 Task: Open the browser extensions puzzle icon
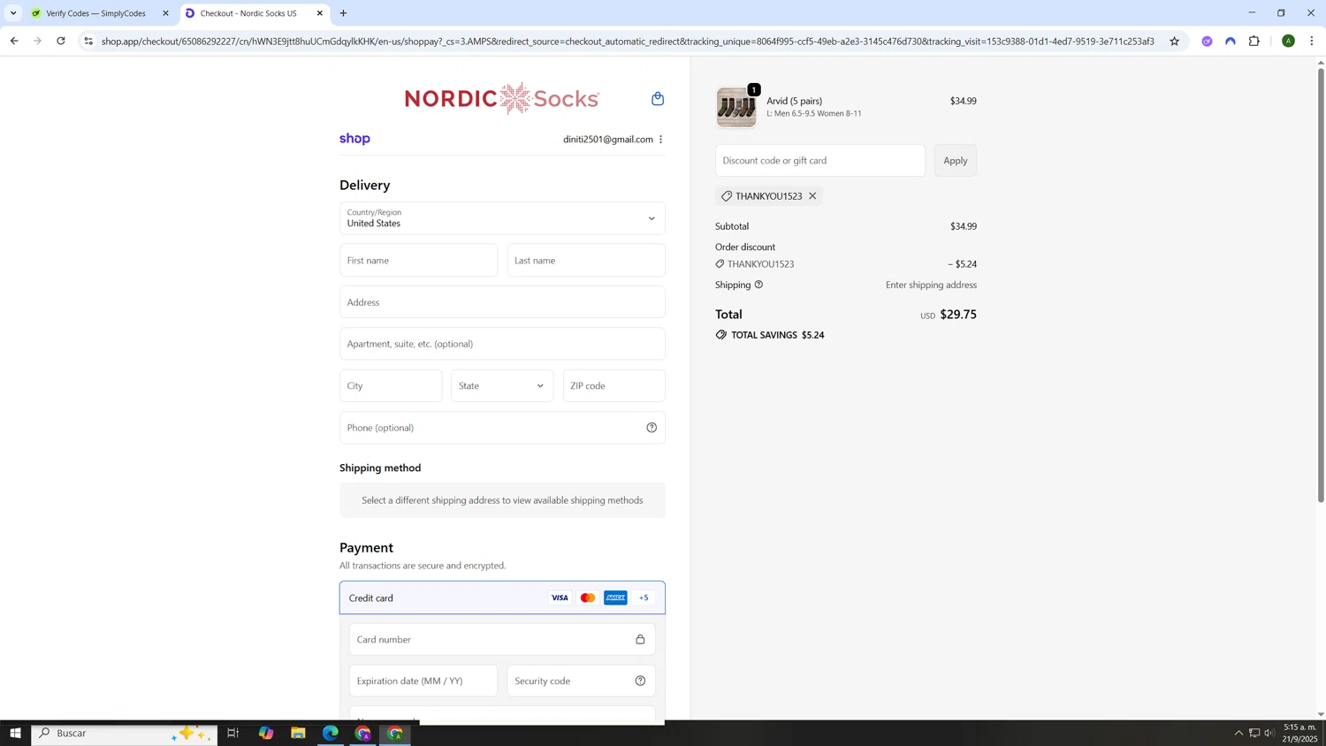pyautogui.click(x=1254, y=42)
